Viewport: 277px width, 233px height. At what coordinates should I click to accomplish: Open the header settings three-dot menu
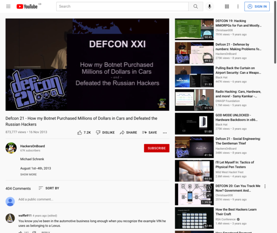point(238,6)
